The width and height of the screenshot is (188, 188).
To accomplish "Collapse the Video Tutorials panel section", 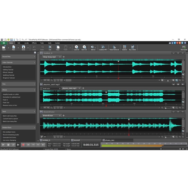I will tap(35, 62).
